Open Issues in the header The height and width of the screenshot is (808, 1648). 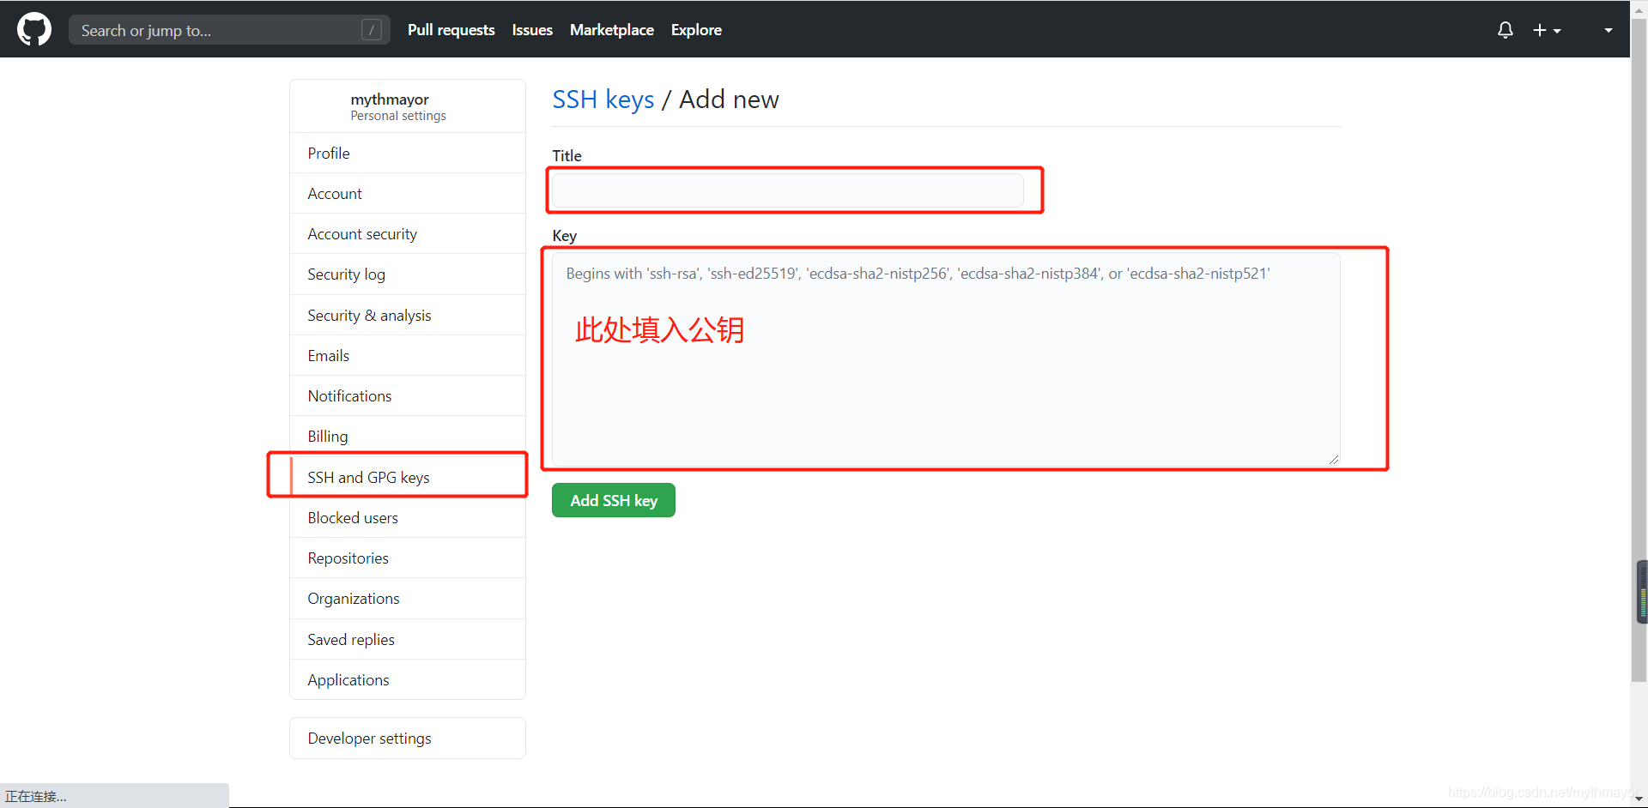click(x=532, y=30)
